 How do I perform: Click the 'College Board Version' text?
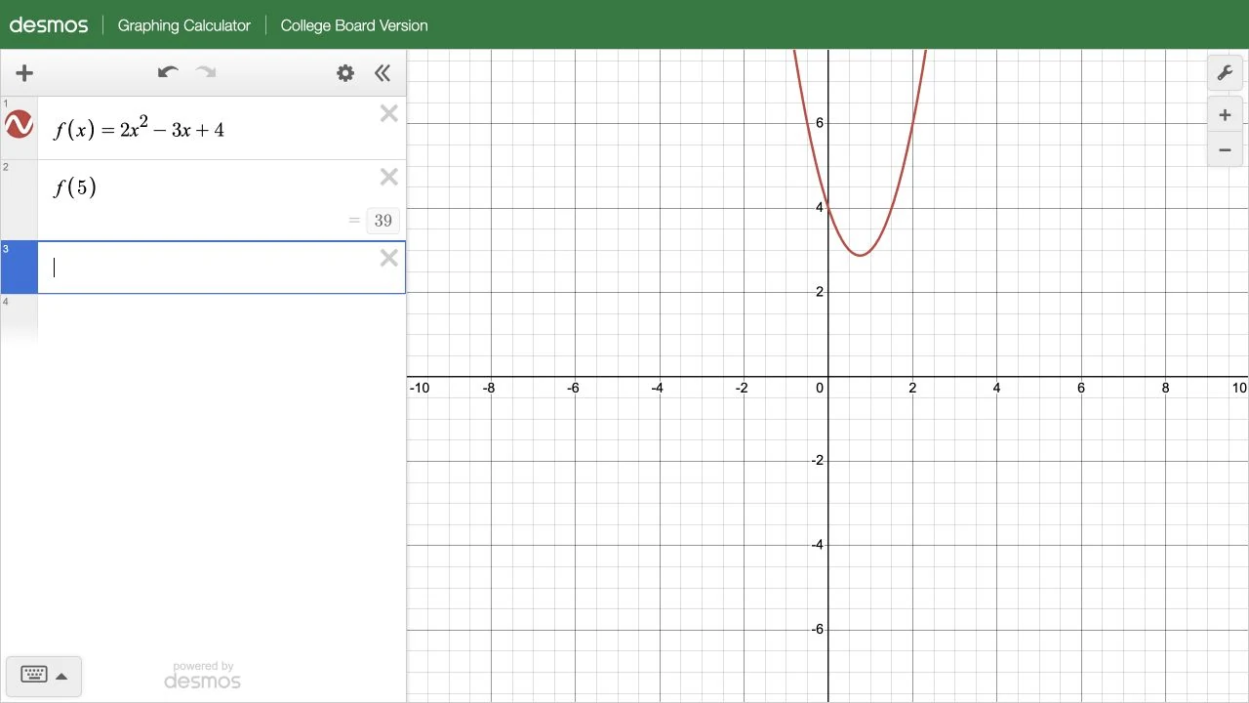pyautogui.click(x=354, y=25)
